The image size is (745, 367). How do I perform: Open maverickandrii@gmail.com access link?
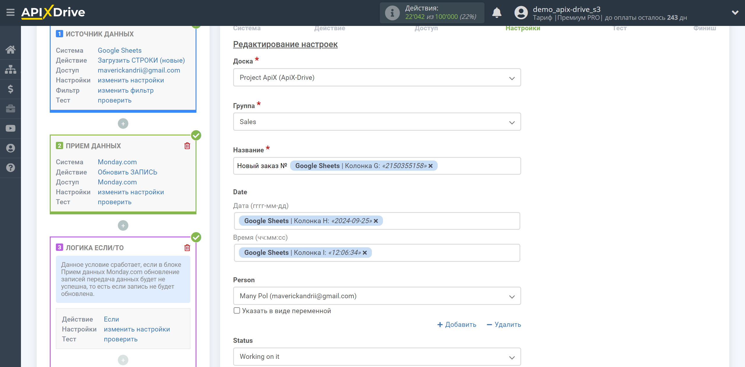coord(139,70)
